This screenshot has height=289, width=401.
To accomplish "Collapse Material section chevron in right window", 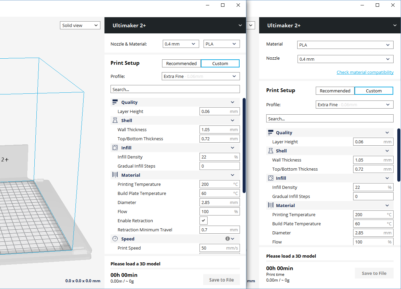I will (x=387, y=205).
